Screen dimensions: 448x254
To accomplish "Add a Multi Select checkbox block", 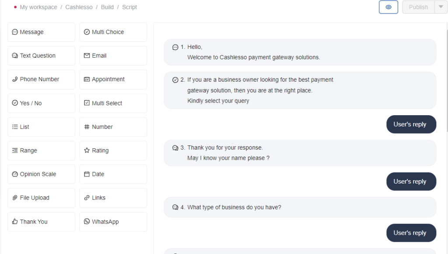I will (113, 103).
